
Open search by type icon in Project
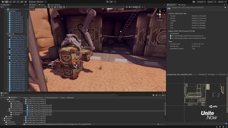pyautogui.click(x=154, y=95)
